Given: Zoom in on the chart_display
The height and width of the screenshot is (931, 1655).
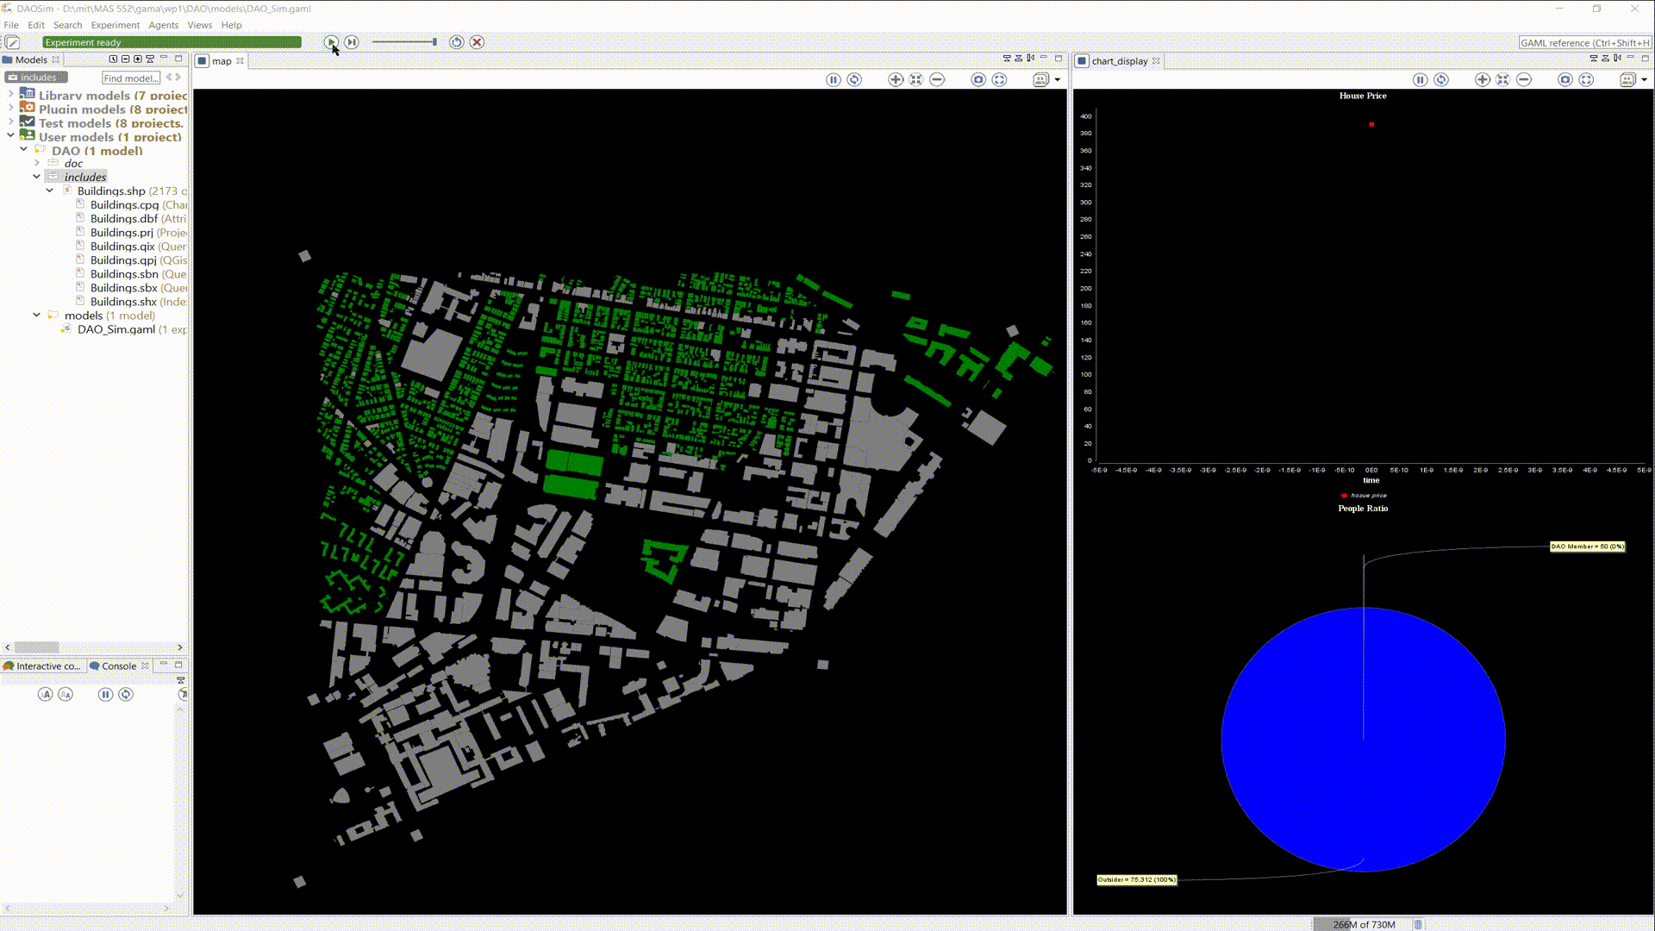Looking at the screenshot, I should 1483,79.
